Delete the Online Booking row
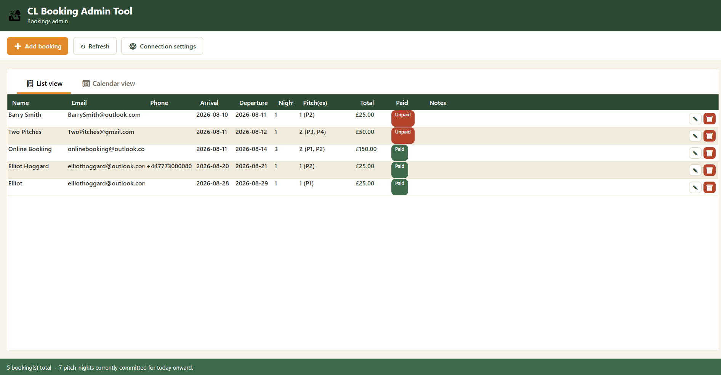 [x=709, y=153]
